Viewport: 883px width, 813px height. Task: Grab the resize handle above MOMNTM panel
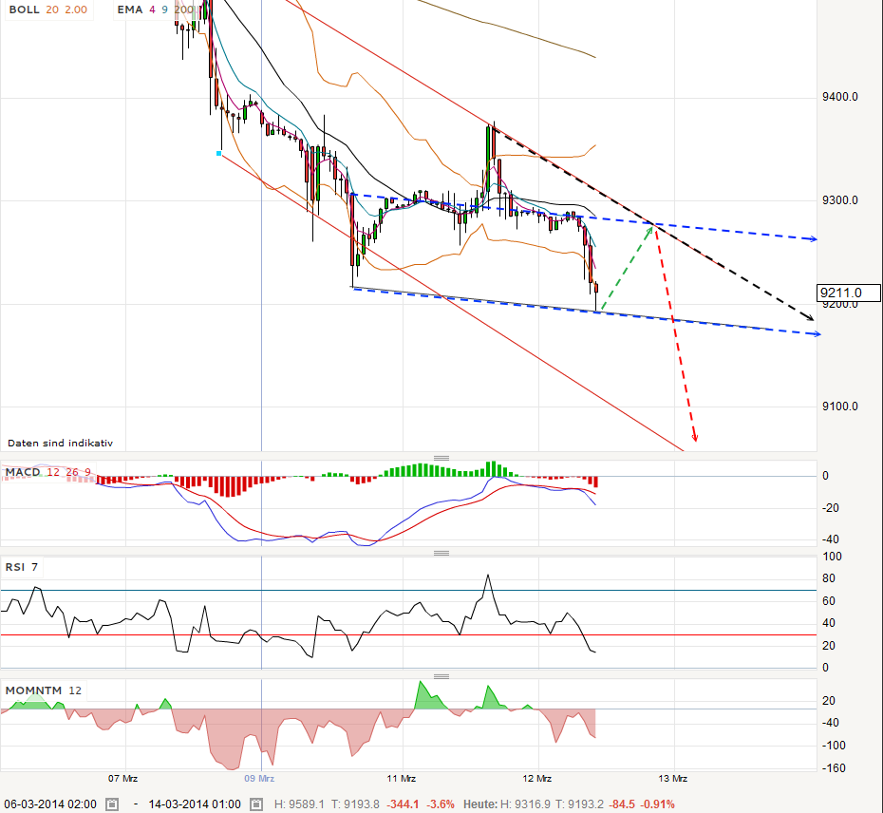(441, 676)
